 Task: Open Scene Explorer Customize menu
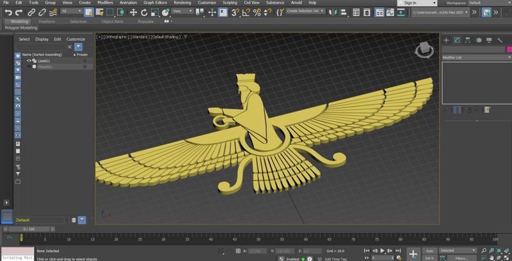click(x=76, y=39)
